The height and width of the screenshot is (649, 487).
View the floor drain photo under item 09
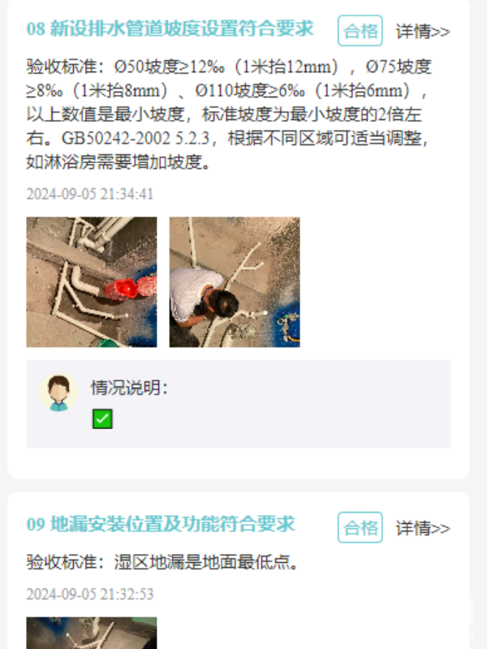(x=92, y=633)
